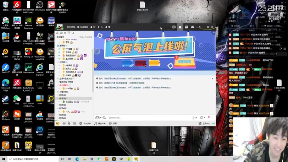
Task: Open channel info exclamation icon
Action: click(109, 27)
